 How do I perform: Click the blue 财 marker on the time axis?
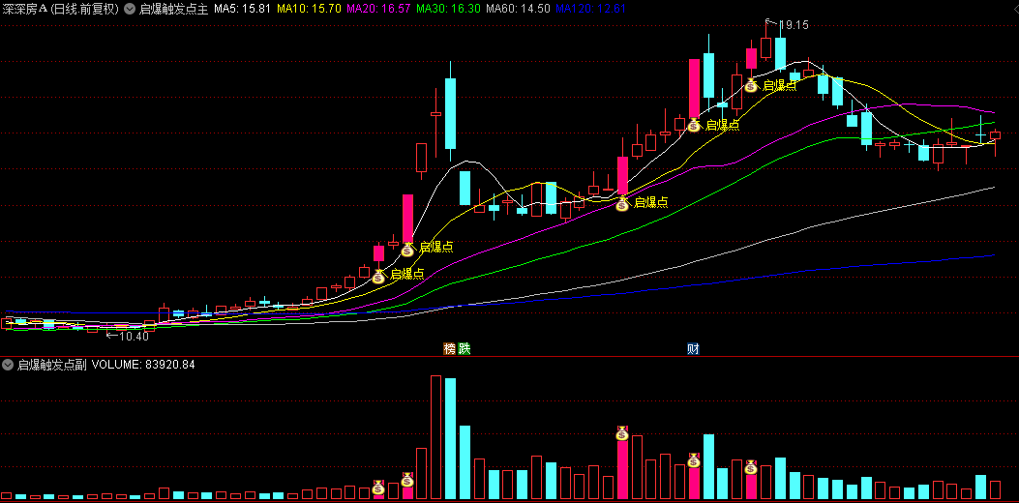(x=694, y=349)
